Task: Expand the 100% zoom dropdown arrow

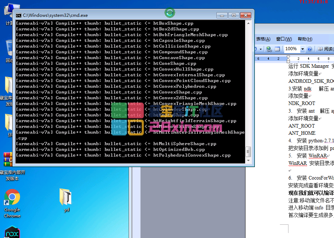Action: (302, 49)
